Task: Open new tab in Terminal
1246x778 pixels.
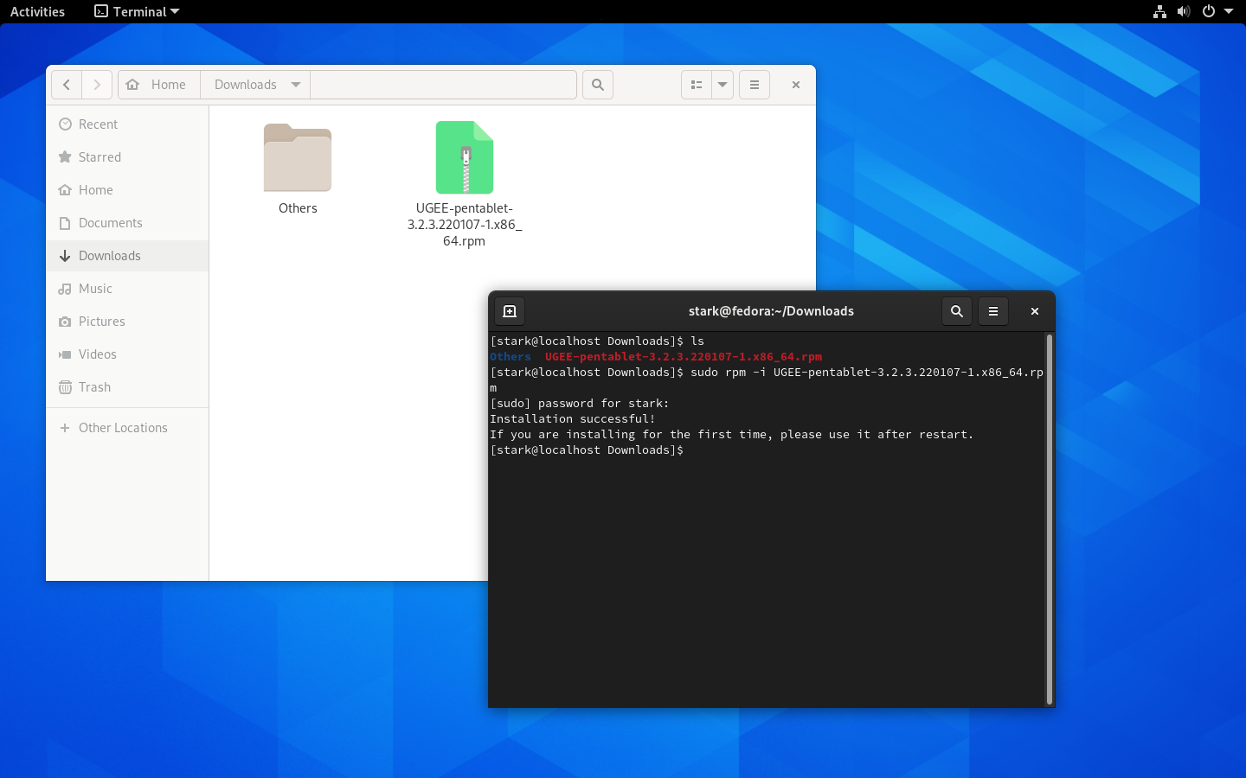Action: pos(510,311)
